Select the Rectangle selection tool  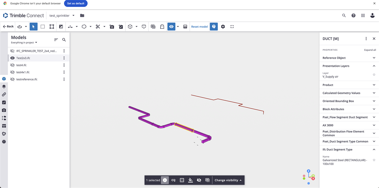tap(43, 26)
